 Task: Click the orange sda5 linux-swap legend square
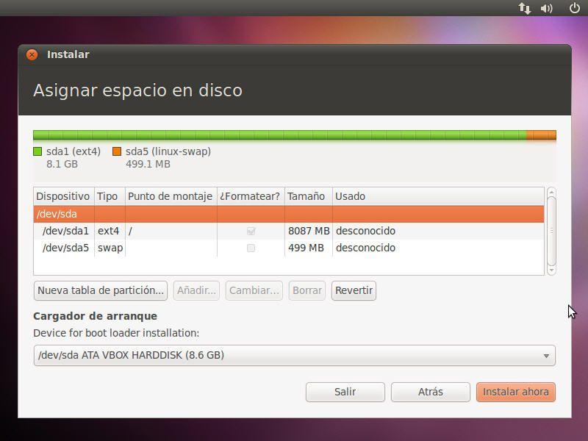[x=117, y=151]
